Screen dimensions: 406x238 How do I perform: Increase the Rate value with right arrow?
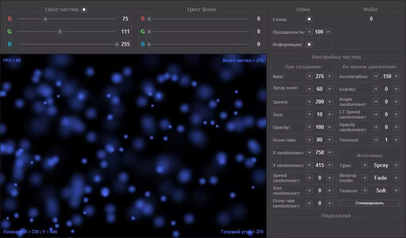pos(330,76)
